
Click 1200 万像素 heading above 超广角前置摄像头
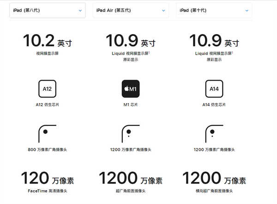click(131, 178)
